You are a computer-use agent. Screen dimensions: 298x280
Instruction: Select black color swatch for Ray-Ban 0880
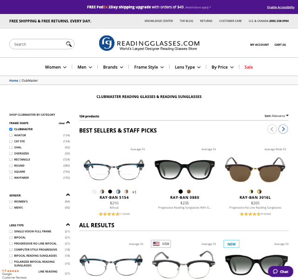click(181, 191)
